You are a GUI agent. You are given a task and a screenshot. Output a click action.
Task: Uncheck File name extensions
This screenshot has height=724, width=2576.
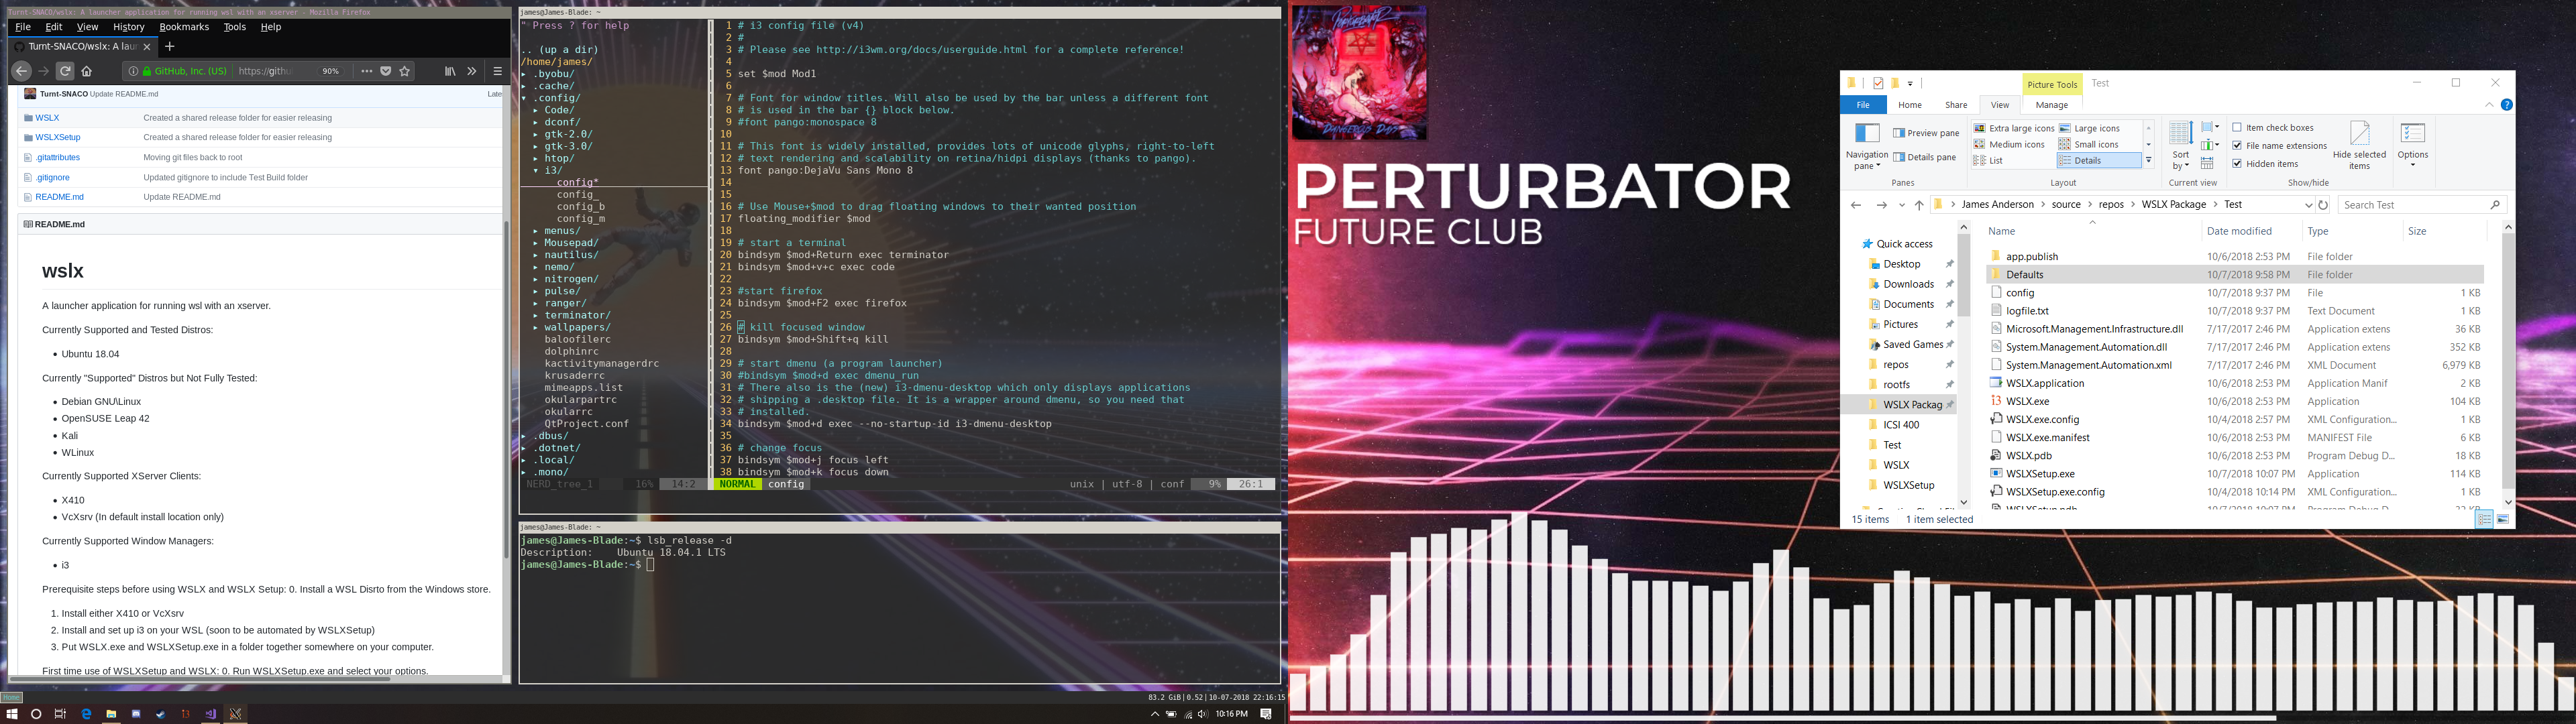(x=2237, y=146)
